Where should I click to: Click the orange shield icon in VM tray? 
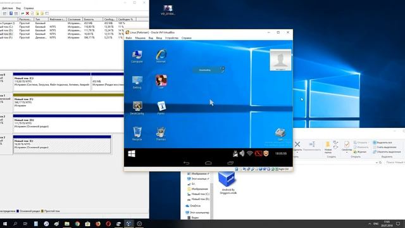pyautogui.click(x=266, y=153)
